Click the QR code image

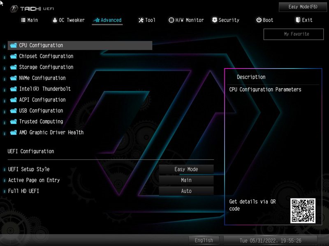point(303,211)
